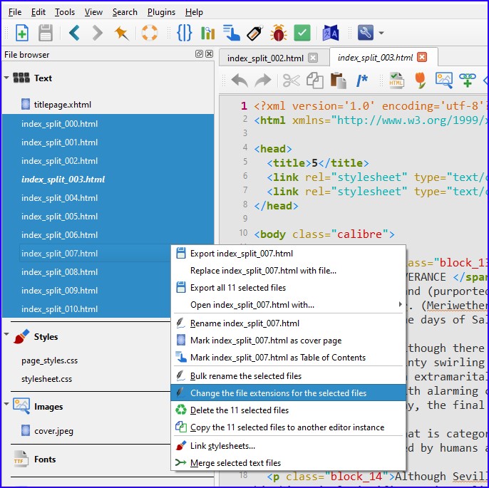Image resolution: width=489 pixels, height=488 pixels.
Task: Choose Link stylesheets
Action: pos(288,446)
